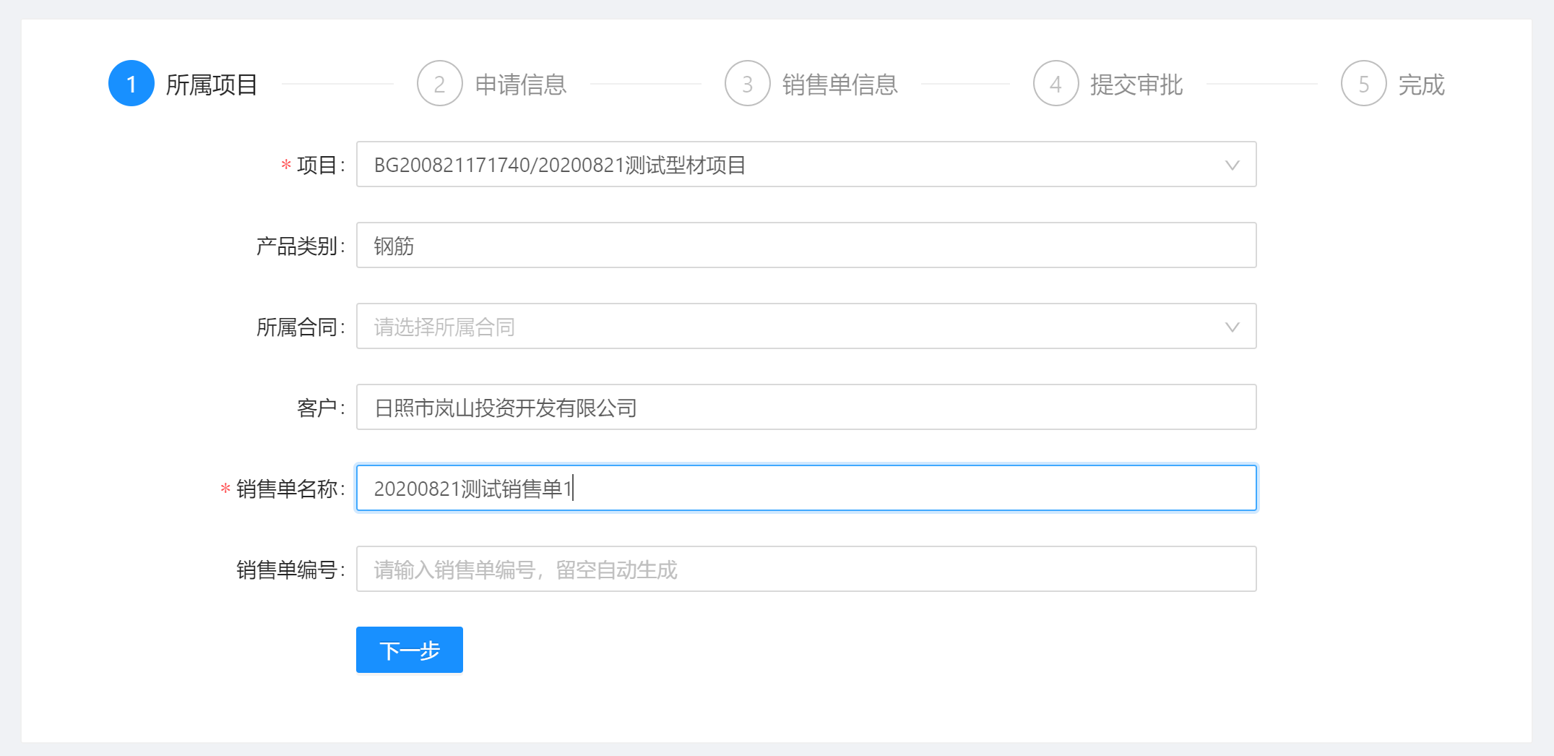Click the step 4 circle icon

1056,84
